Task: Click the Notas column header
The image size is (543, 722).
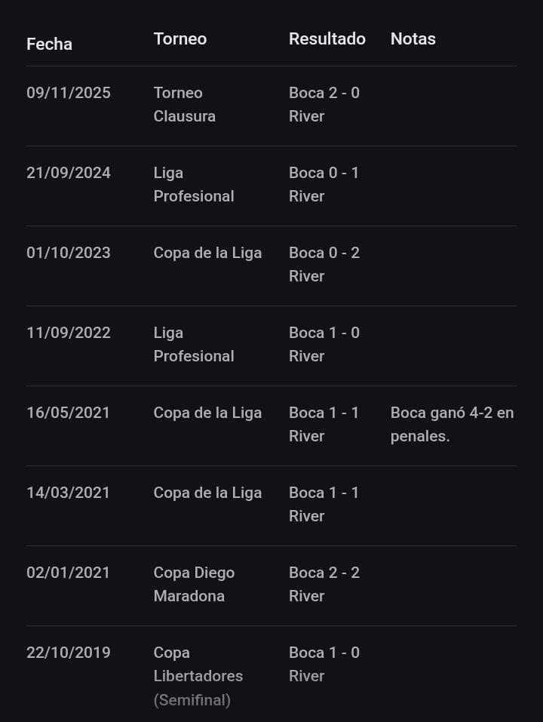Action: point(413,38)
